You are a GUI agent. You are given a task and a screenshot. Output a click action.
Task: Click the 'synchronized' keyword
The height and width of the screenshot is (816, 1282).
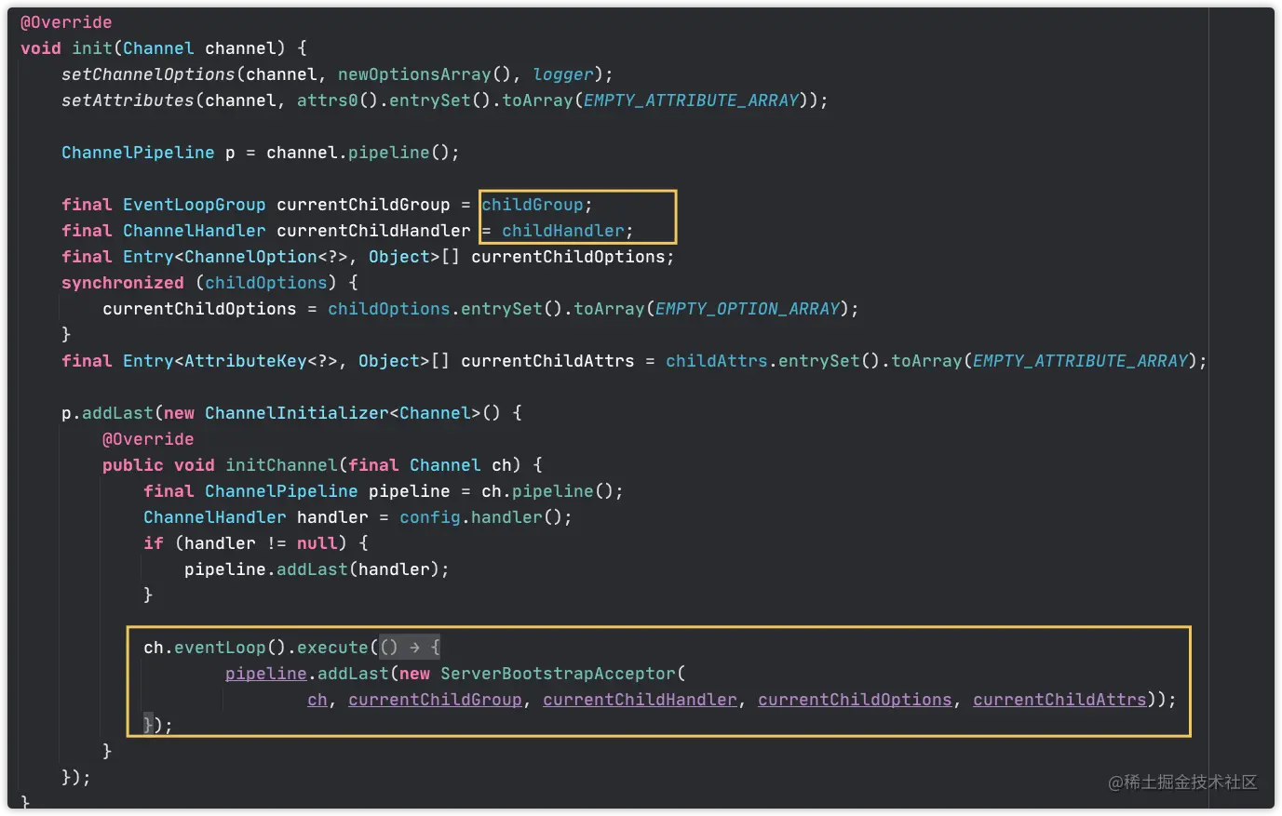123,283
